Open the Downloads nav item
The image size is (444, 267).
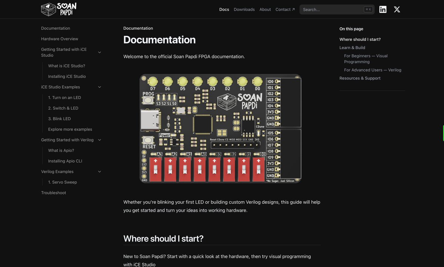pyautogui.click(x=244, y=9)
